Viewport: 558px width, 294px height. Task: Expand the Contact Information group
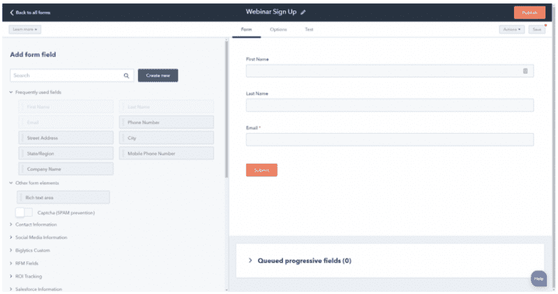(x=11, y=224)
